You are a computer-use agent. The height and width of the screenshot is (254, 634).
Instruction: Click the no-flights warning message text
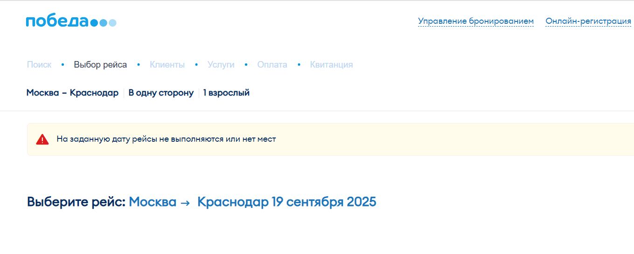pyautogui.click(x=166, y=139)
